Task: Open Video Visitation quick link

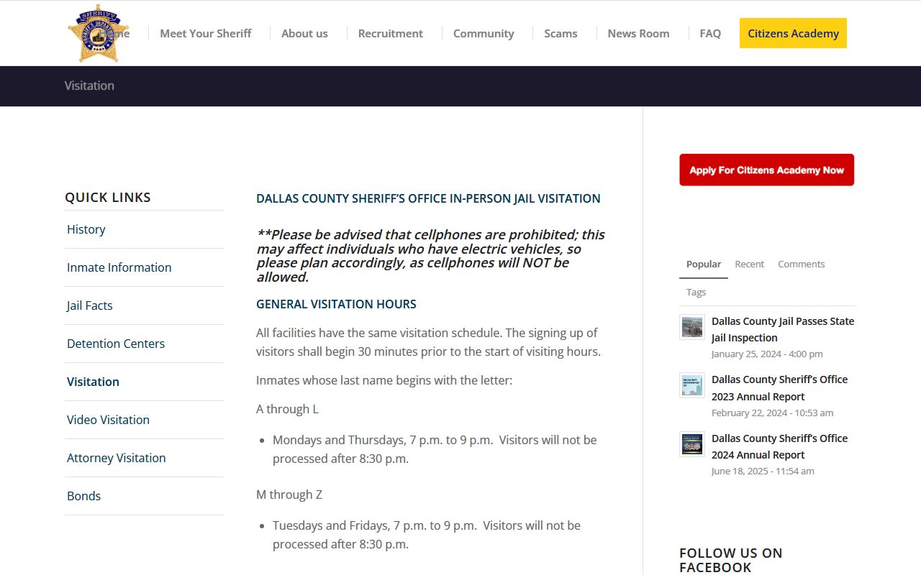Action: point(108,420)
